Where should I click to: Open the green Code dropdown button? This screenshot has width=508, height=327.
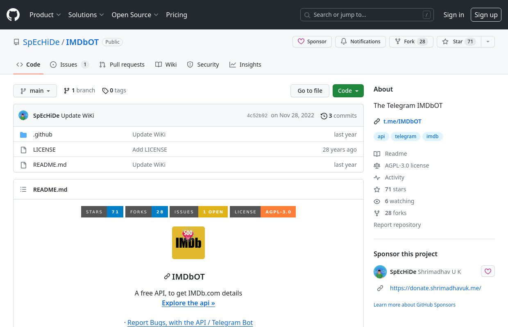coord(348,91)
